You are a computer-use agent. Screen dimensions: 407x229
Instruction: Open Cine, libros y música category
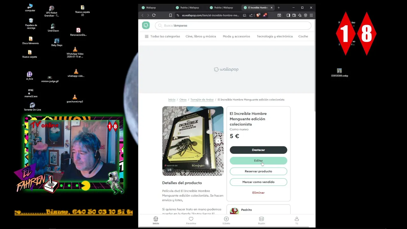point(201,36)
